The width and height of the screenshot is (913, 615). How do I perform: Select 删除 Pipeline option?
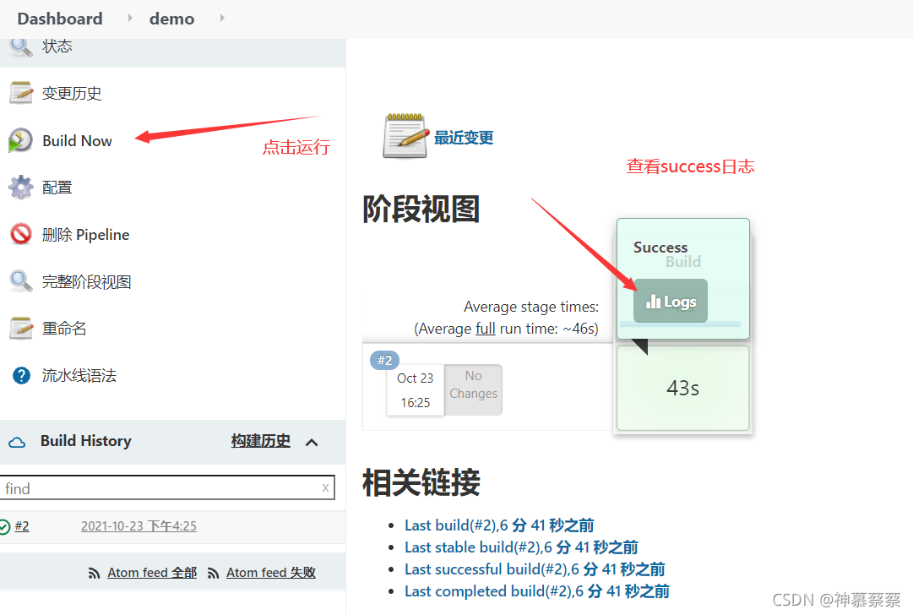85,235
